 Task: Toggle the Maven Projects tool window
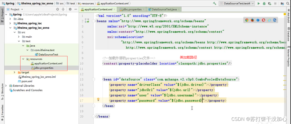tap(289, 56)
